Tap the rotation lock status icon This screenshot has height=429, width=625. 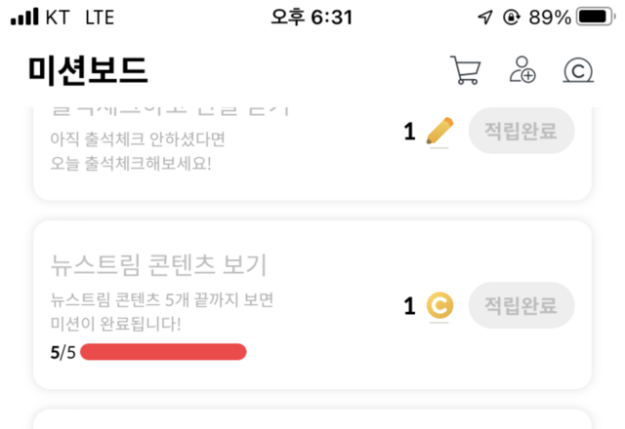tap(511, 18)
